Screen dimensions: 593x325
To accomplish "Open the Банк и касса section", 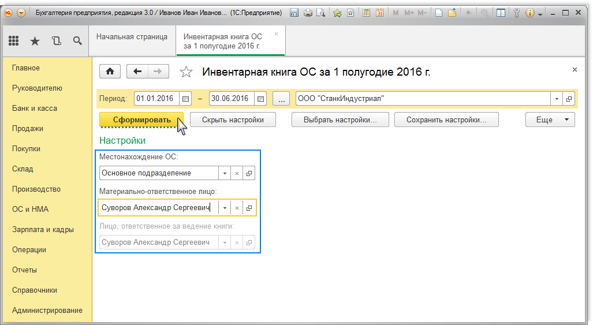I will coord(35,109).
